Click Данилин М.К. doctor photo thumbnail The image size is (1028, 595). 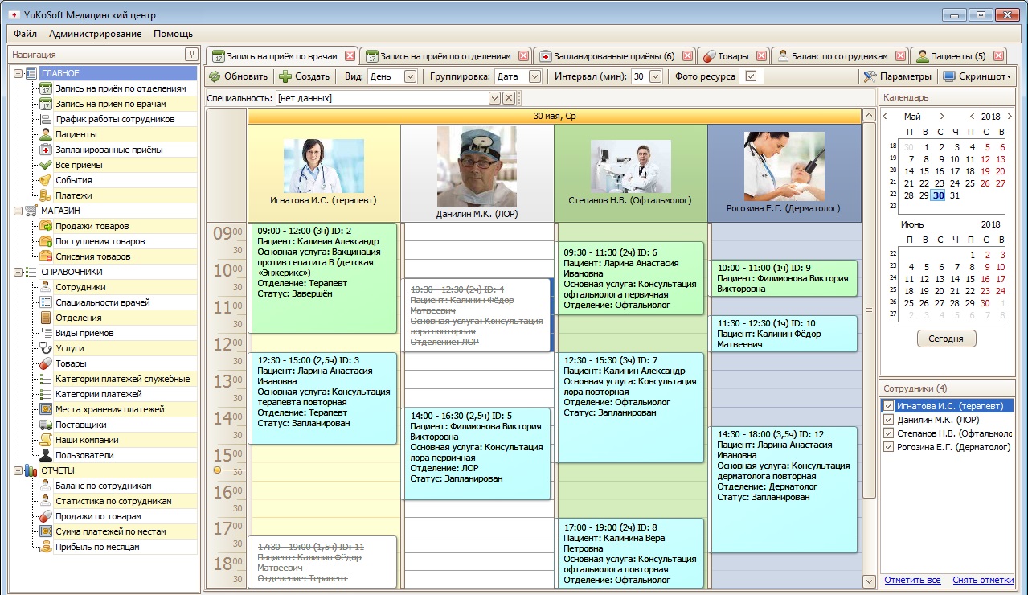coord(477,166)
